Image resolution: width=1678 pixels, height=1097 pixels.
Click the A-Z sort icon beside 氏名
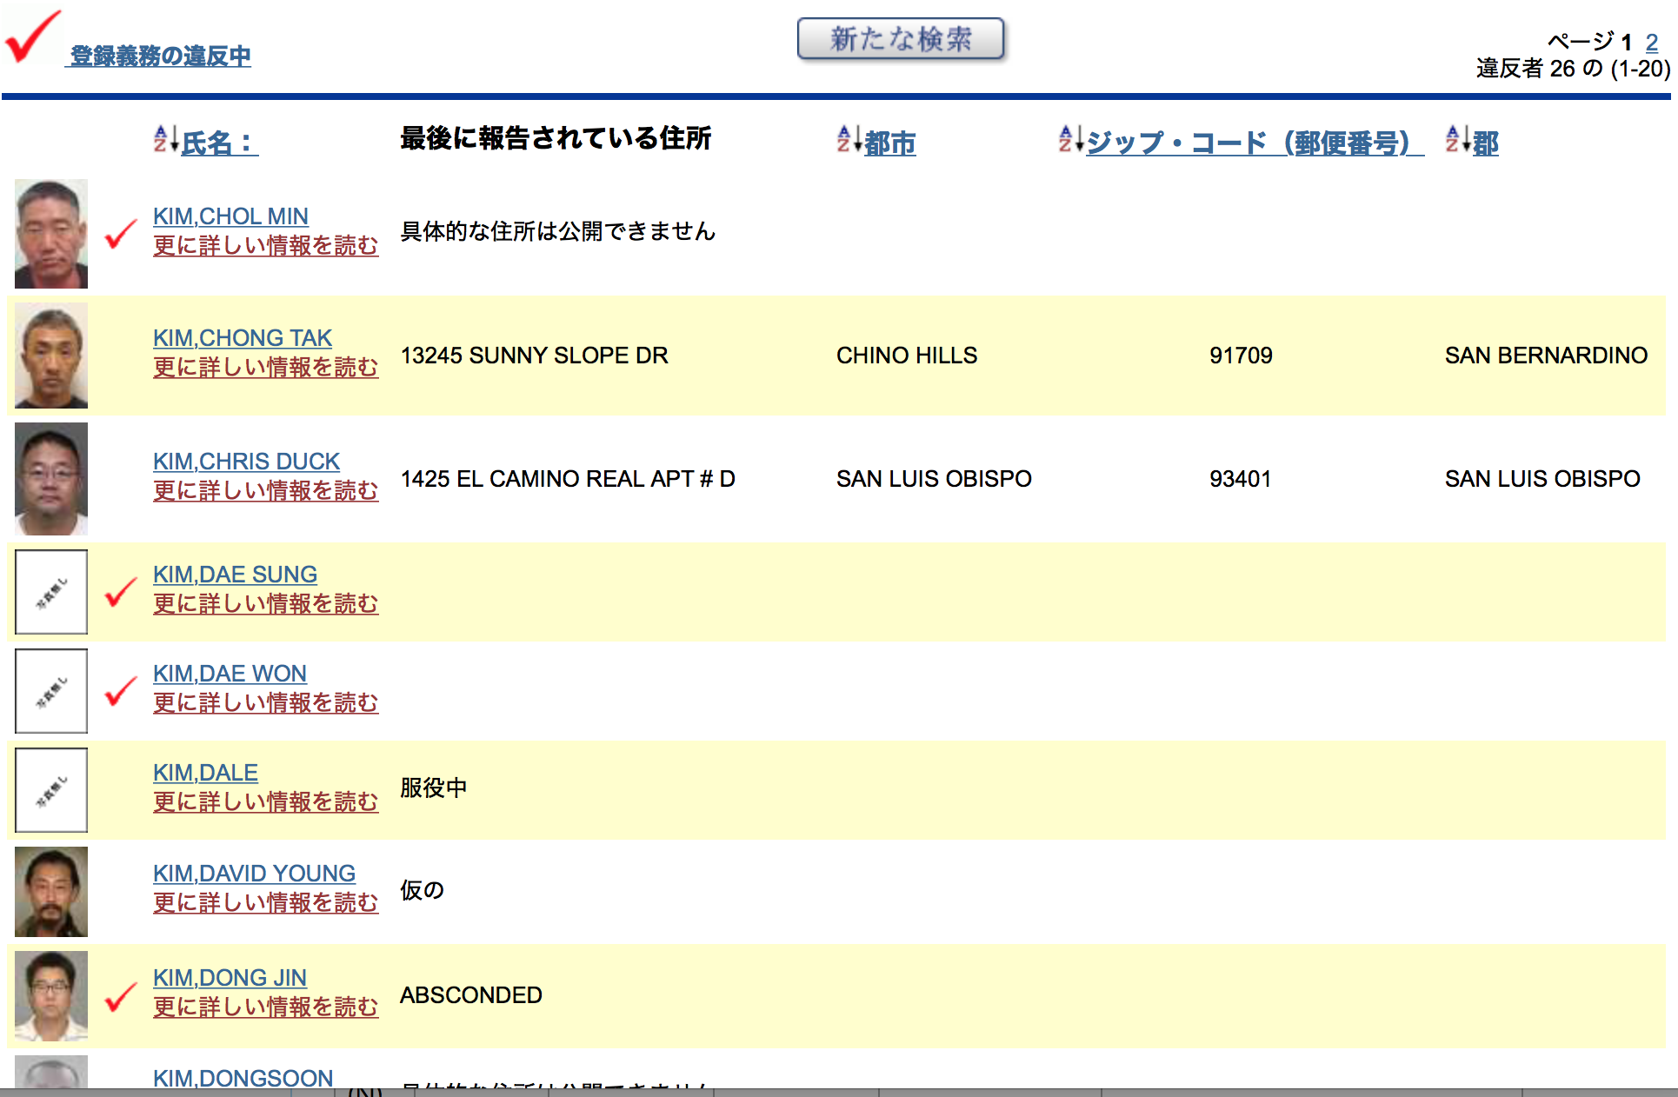tap(166, 139)
